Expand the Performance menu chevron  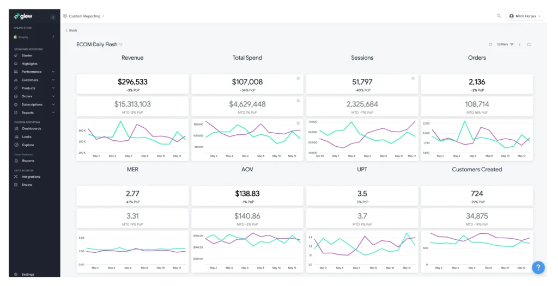pos(53,72)
